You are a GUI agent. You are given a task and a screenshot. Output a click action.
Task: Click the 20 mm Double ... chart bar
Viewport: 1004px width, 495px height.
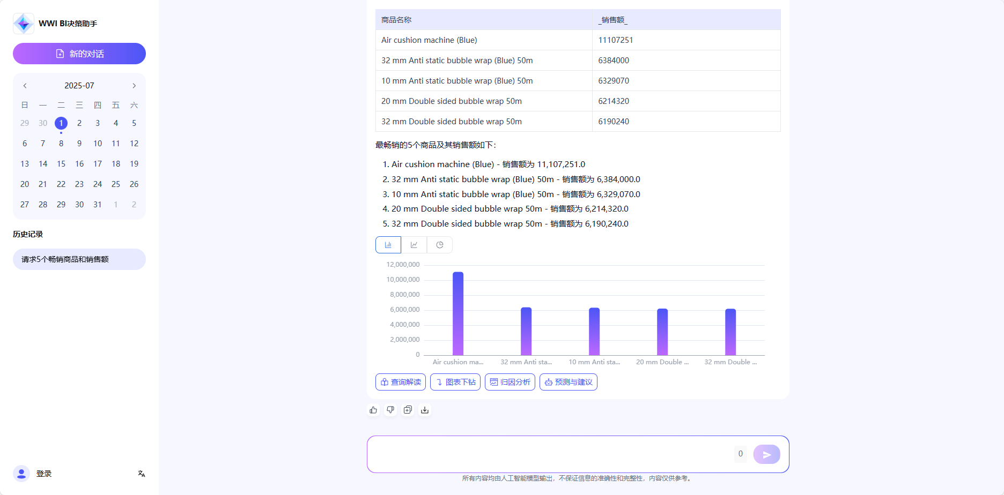662,332
